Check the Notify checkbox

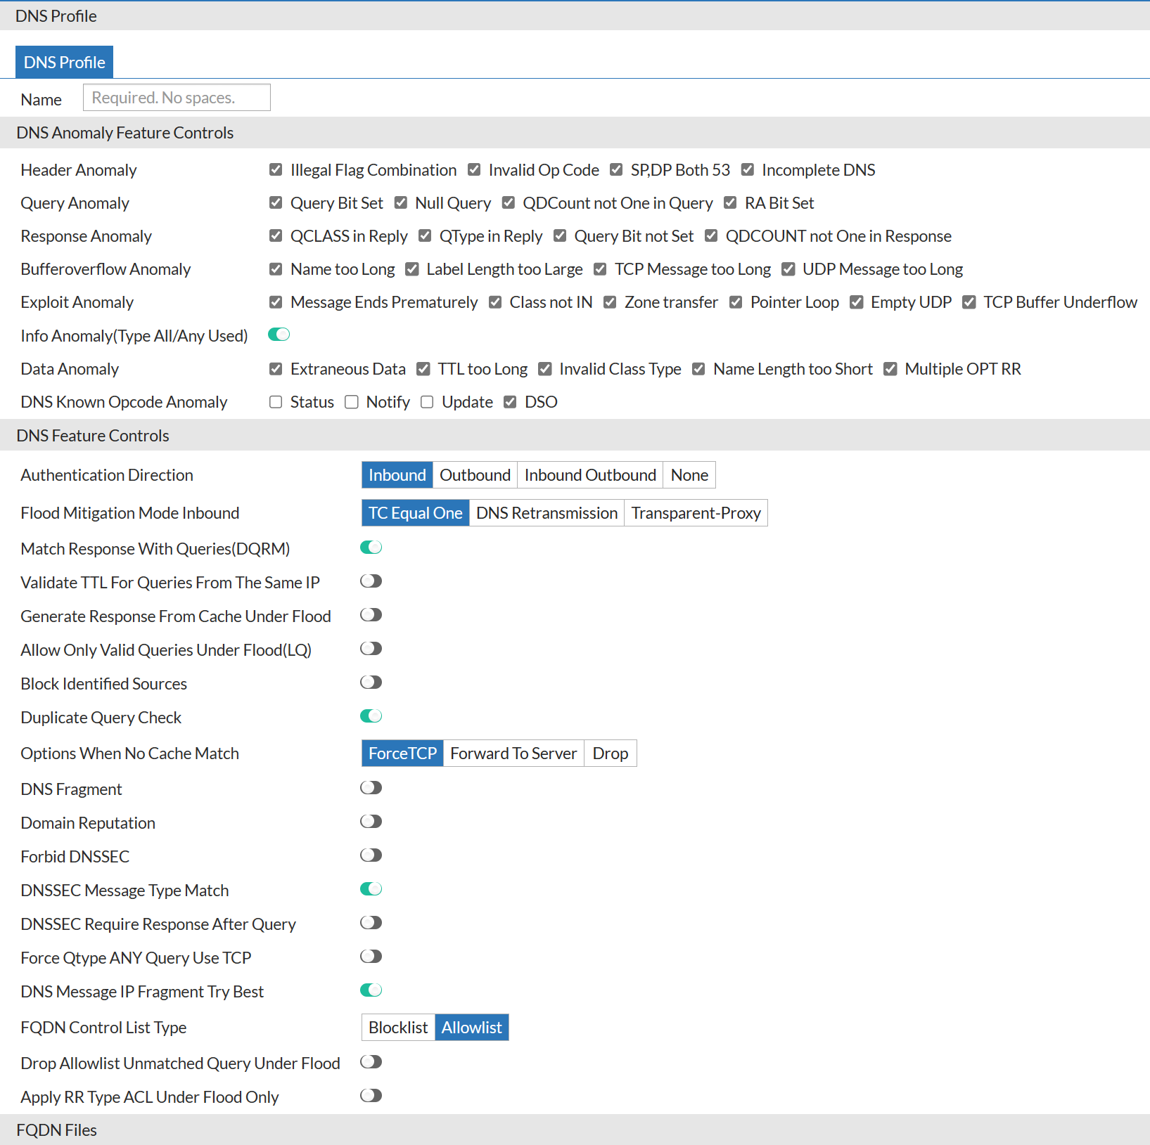tap(351, 401)
